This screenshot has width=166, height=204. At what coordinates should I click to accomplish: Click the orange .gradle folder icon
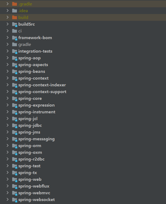(x=15, y=4)
